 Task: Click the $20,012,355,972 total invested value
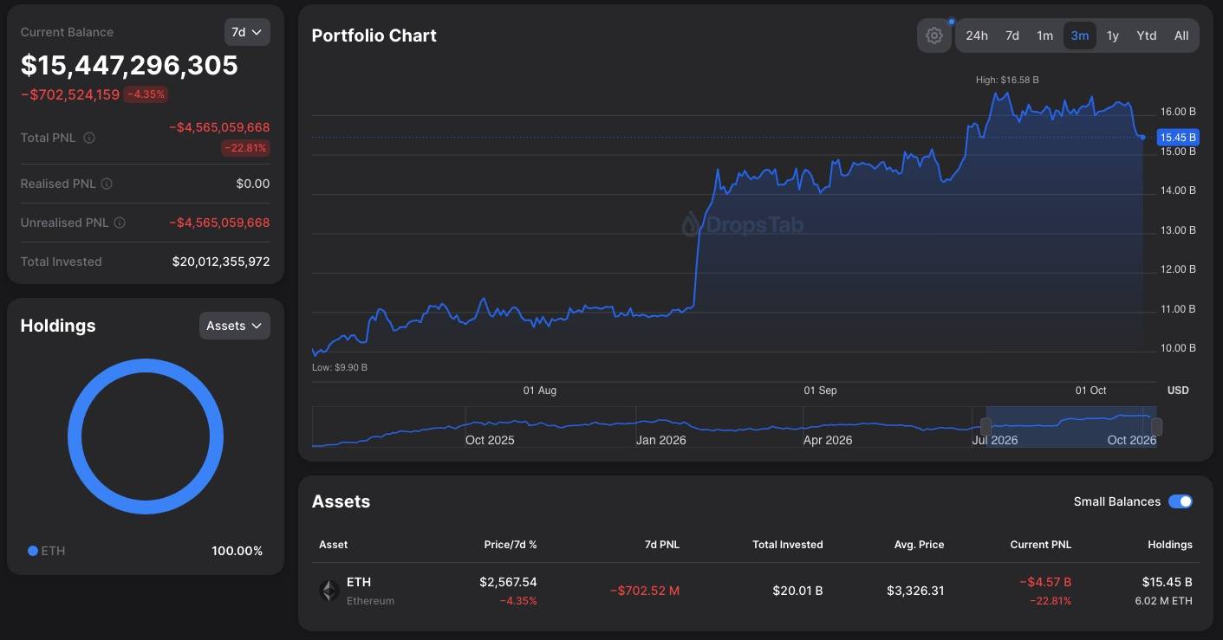point(221,262)
